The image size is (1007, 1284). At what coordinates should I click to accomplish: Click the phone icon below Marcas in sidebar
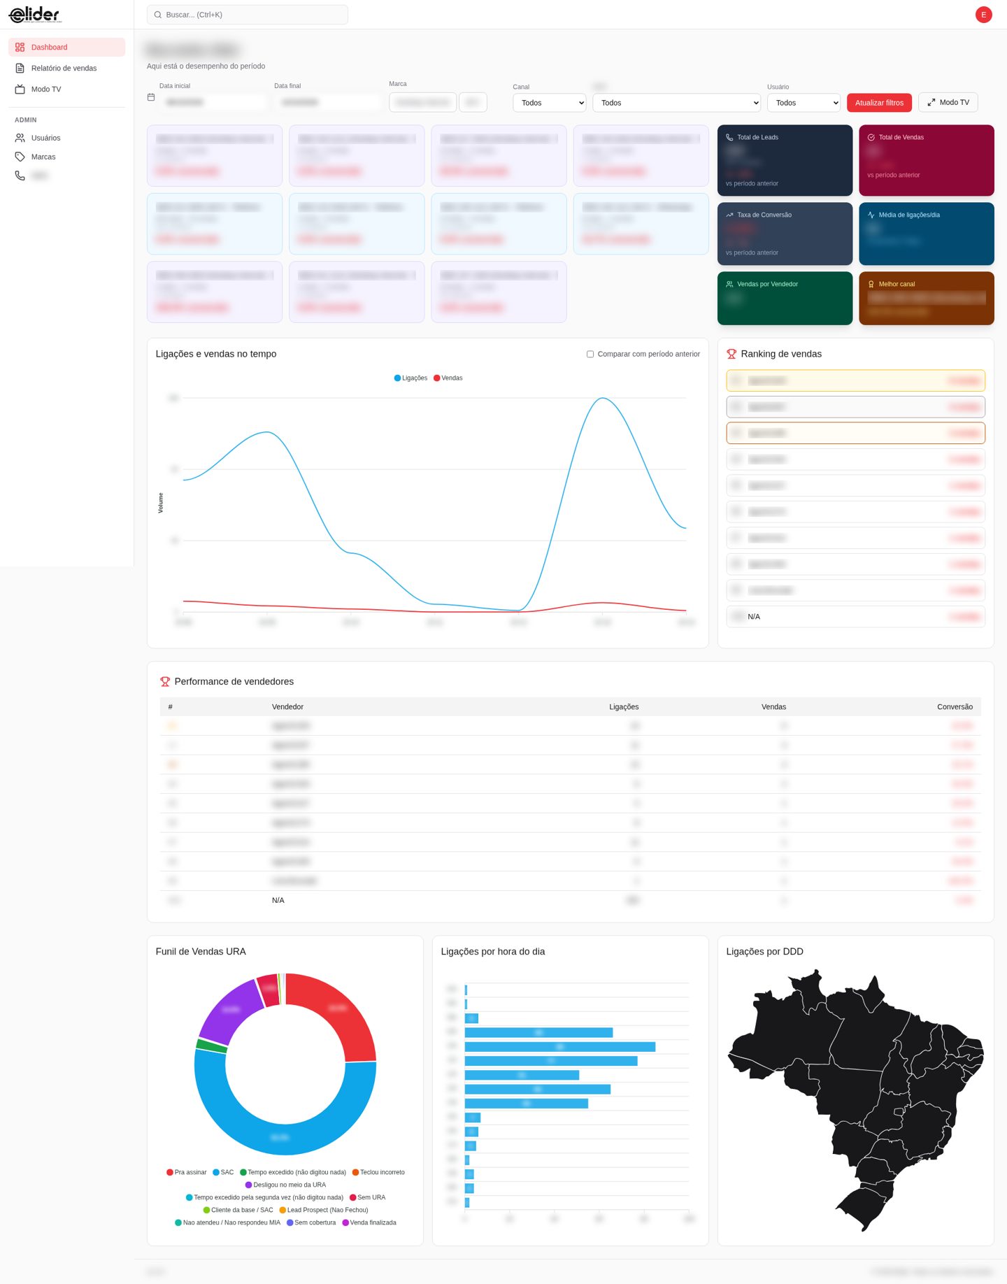[x=20, y=176]
